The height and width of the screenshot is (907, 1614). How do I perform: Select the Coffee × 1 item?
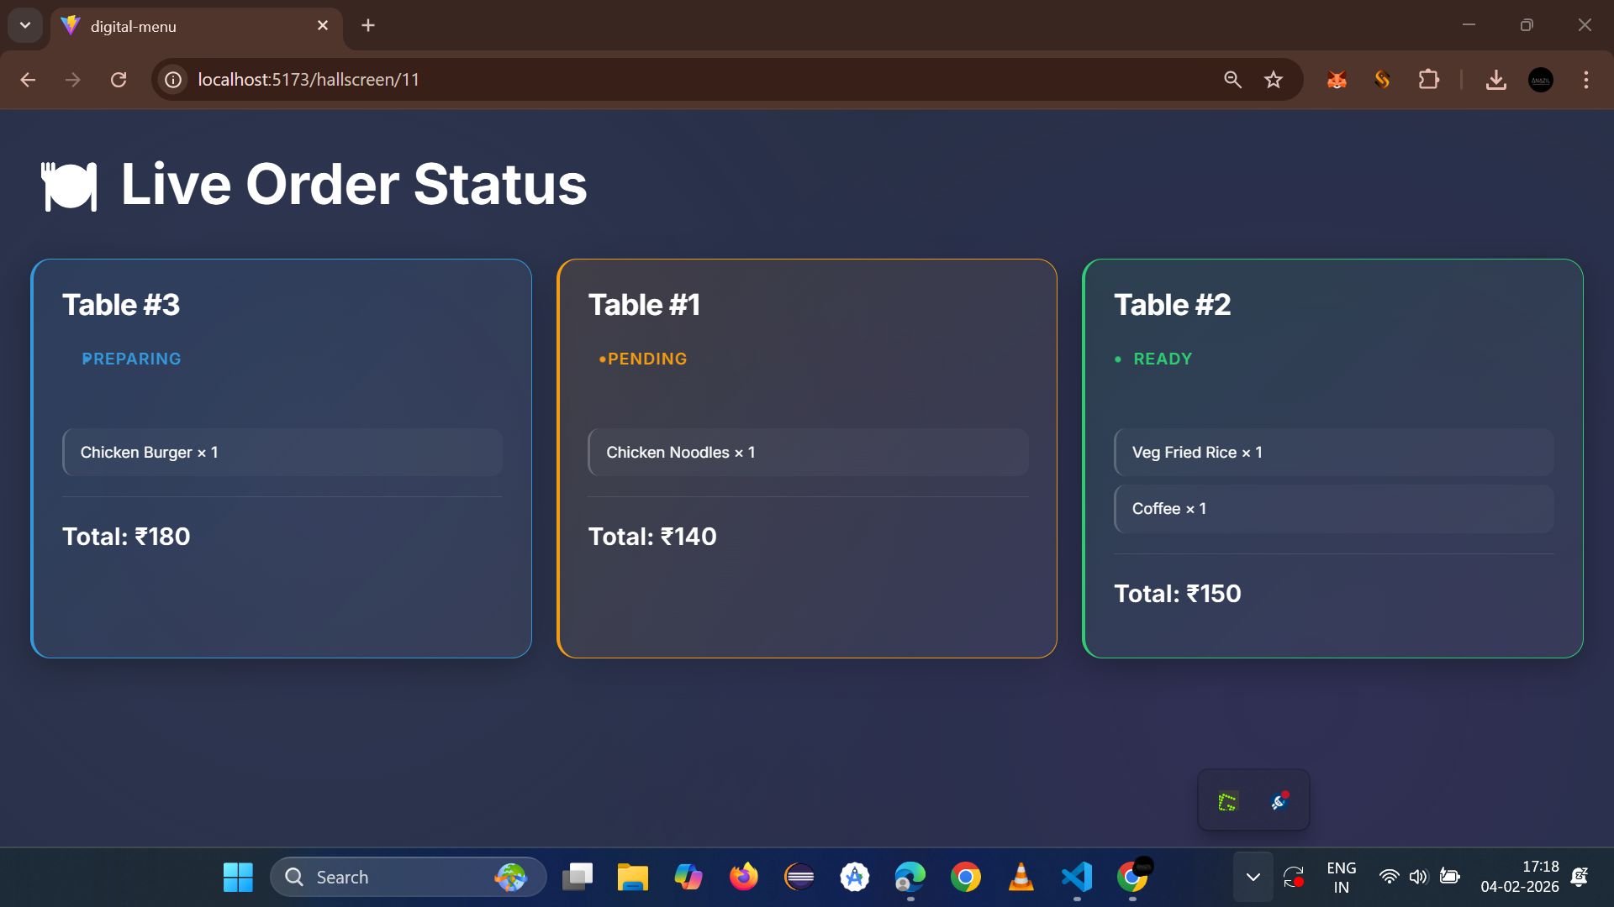click(x=1334, y=509)
